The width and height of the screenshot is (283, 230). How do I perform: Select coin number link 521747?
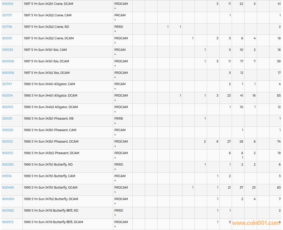(x=7, y=84)
